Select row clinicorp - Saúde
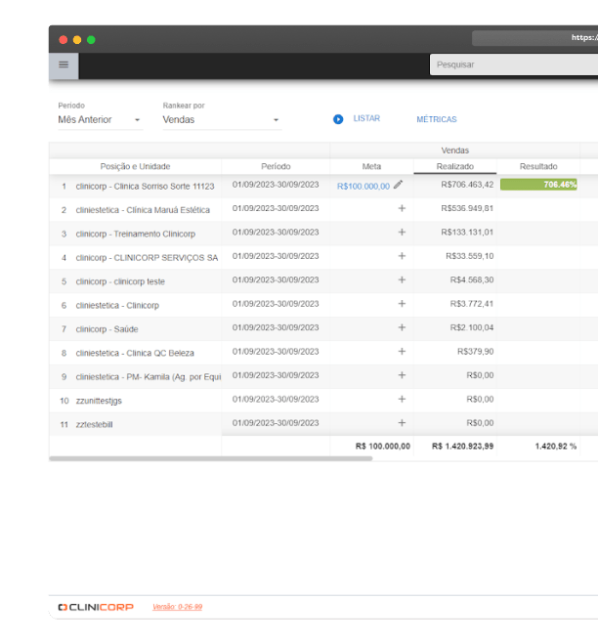 coord(107,329)
